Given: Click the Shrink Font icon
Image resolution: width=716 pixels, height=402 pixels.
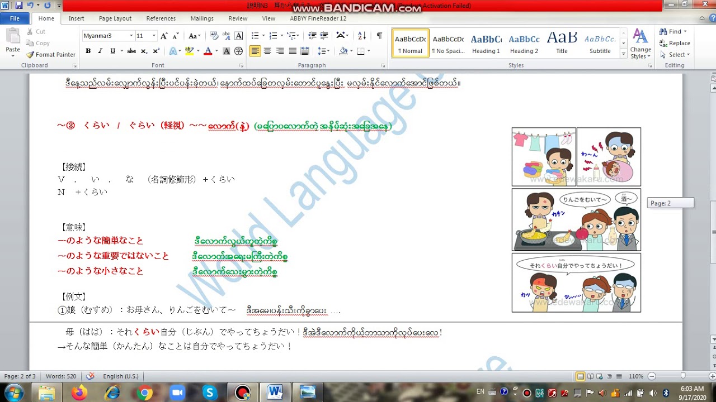Looking at the screenshot, I should [176, 36].
